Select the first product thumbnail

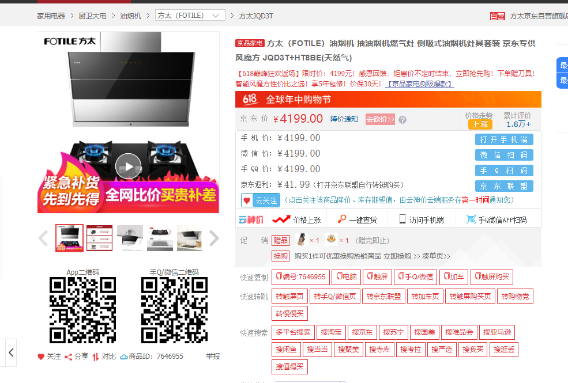(x=70, y=238)
